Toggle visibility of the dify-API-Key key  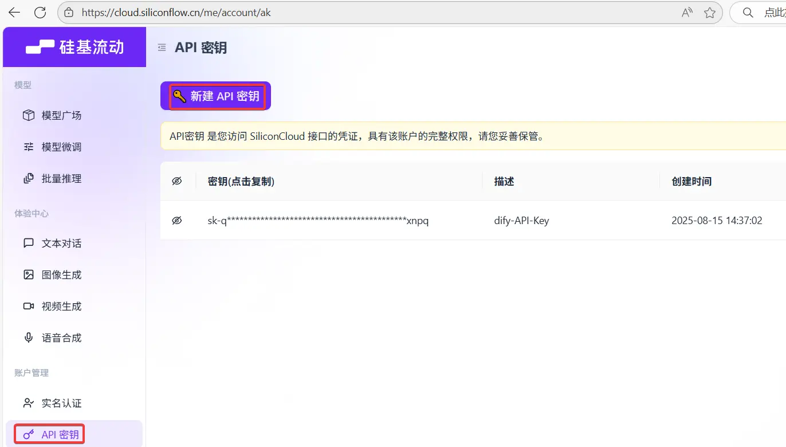click(x=177, y=220)
